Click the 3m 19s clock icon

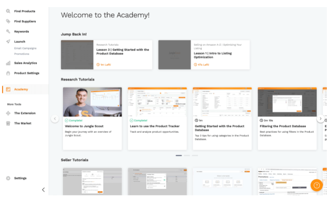[261, 120]
